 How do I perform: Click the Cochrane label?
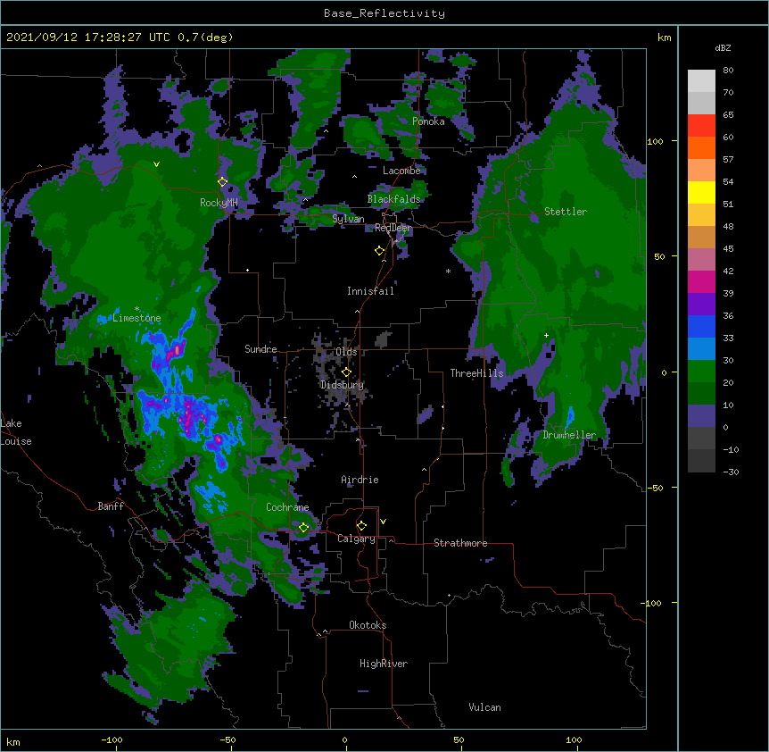click(x=287, y=507)
